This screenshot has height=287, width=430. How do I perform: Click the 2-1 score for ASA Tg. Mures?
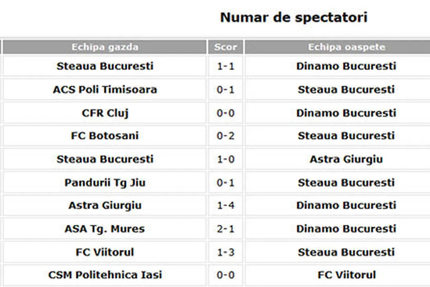[226, 229]
